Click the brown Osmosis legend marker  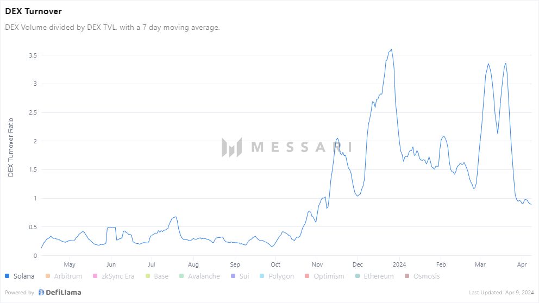(x=407, y=276)
